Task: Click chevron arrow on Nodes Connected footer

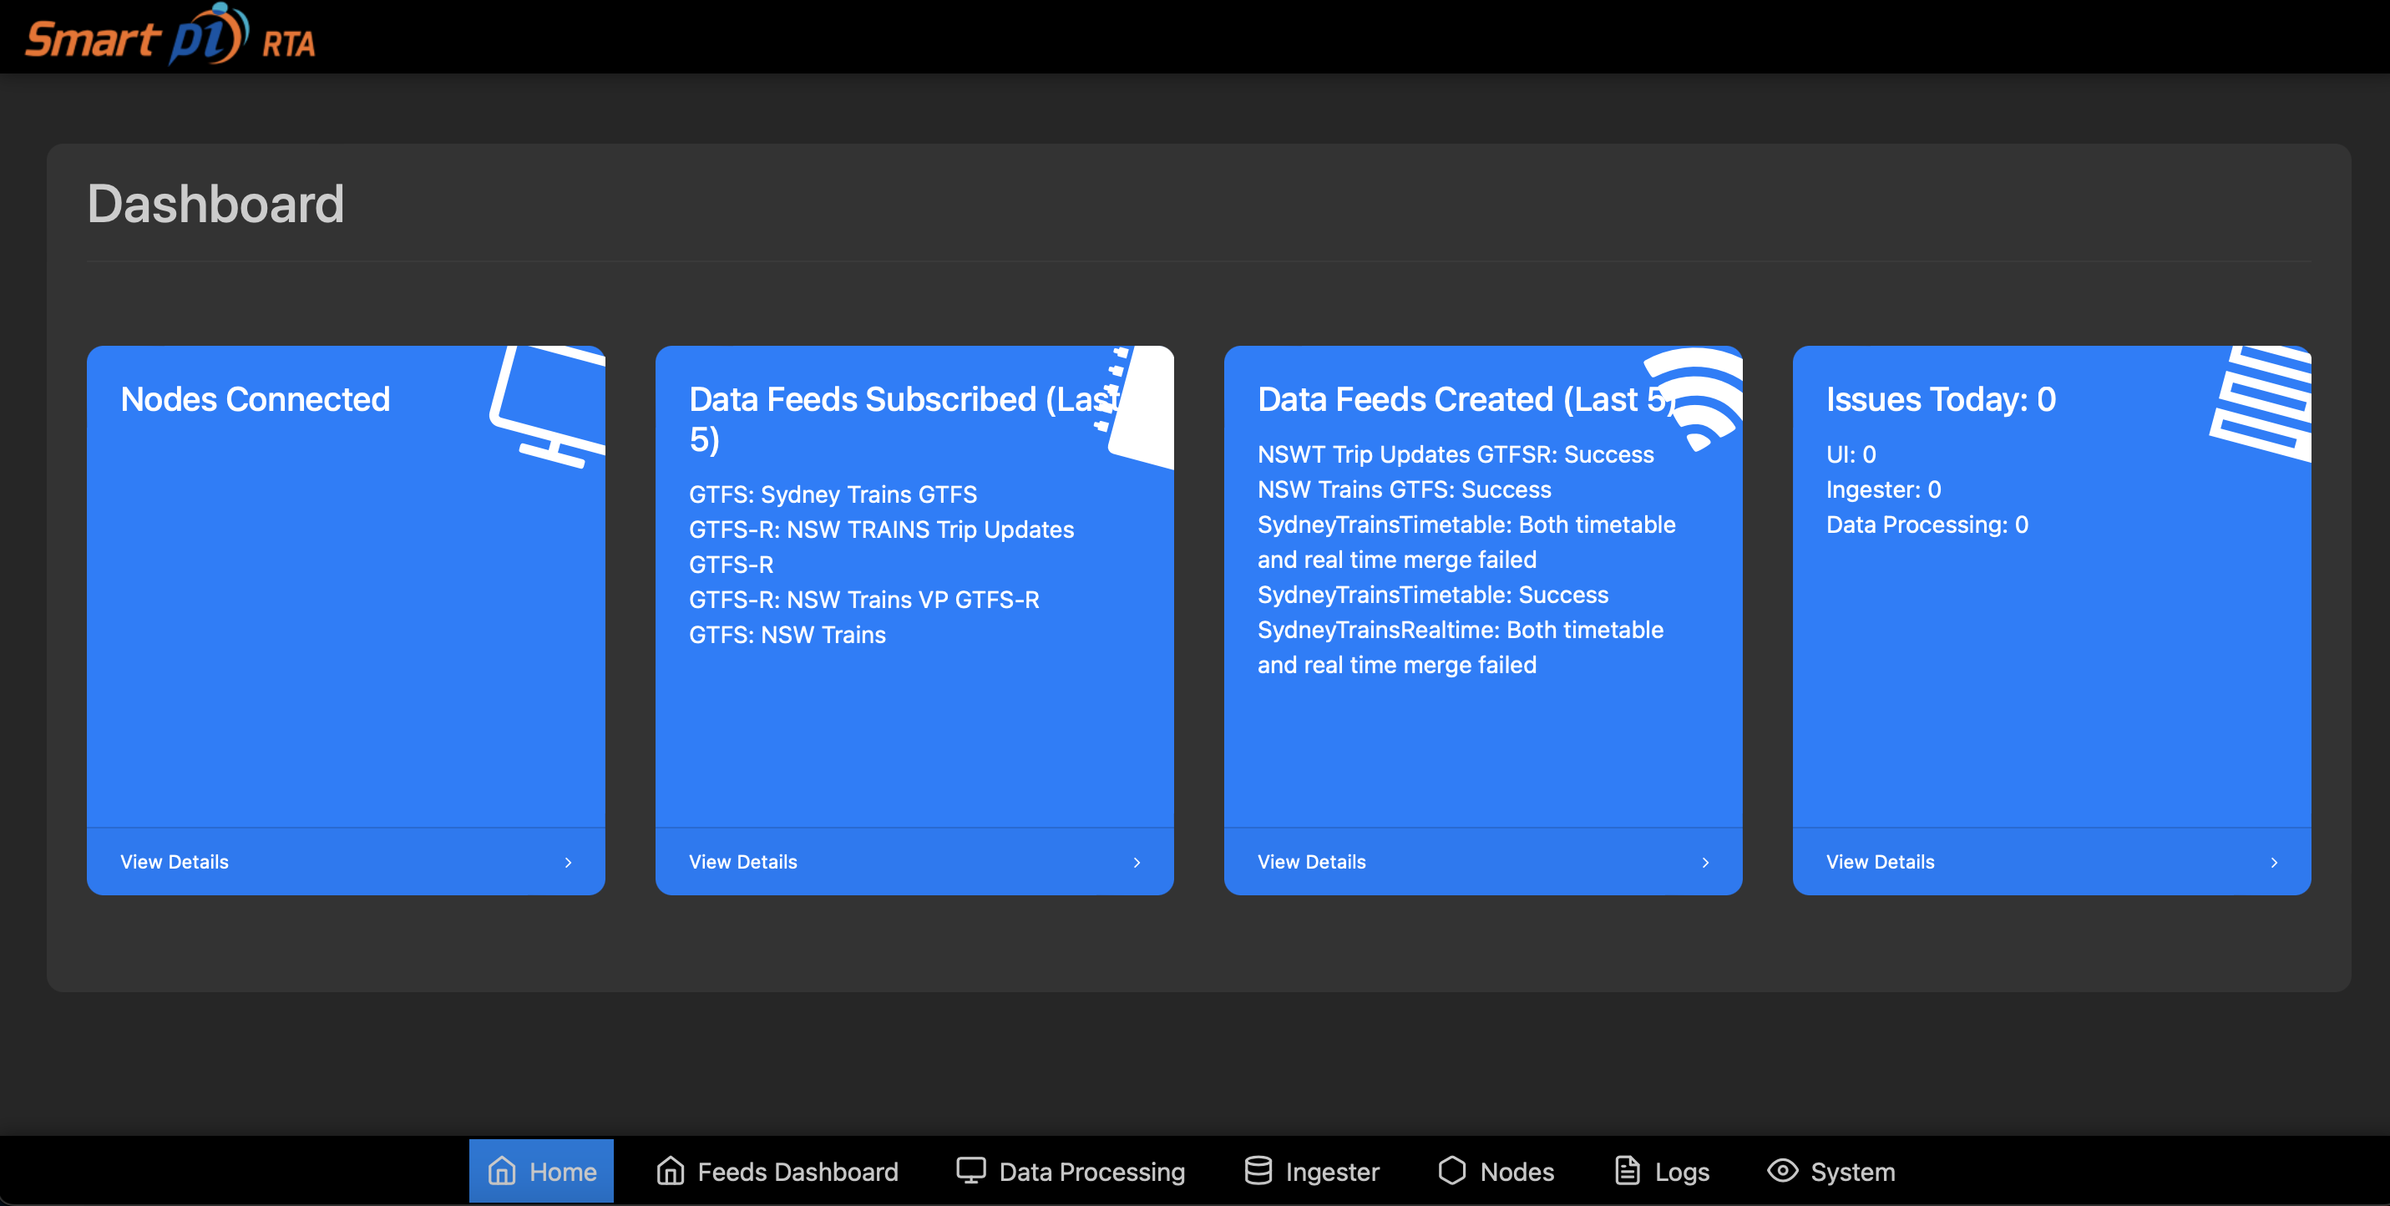Action: click(569, 863)
